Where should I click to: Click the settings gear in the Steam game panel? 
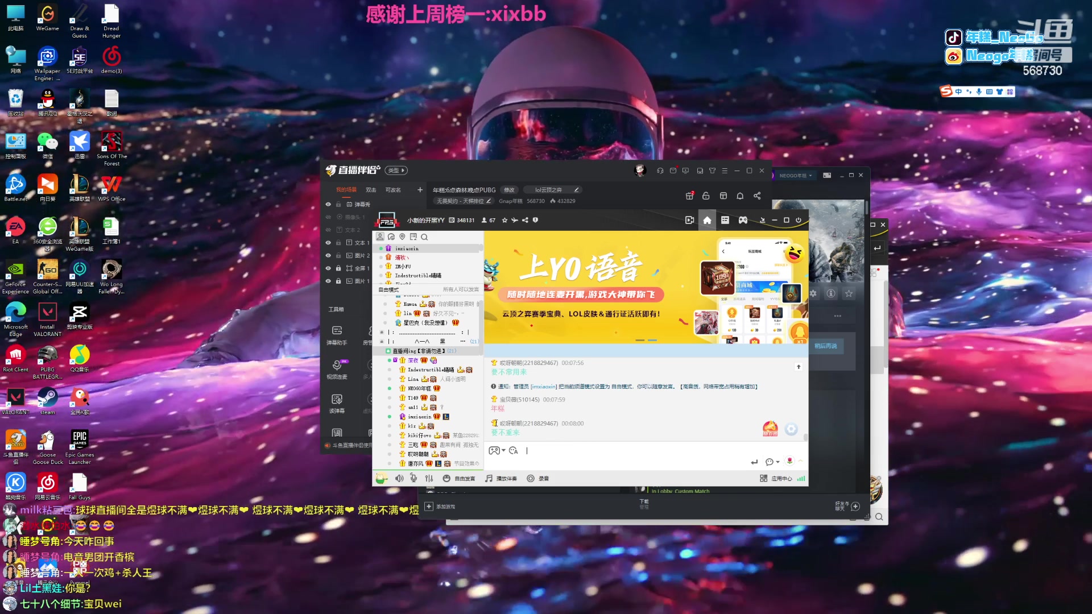(x=813, y=293)
